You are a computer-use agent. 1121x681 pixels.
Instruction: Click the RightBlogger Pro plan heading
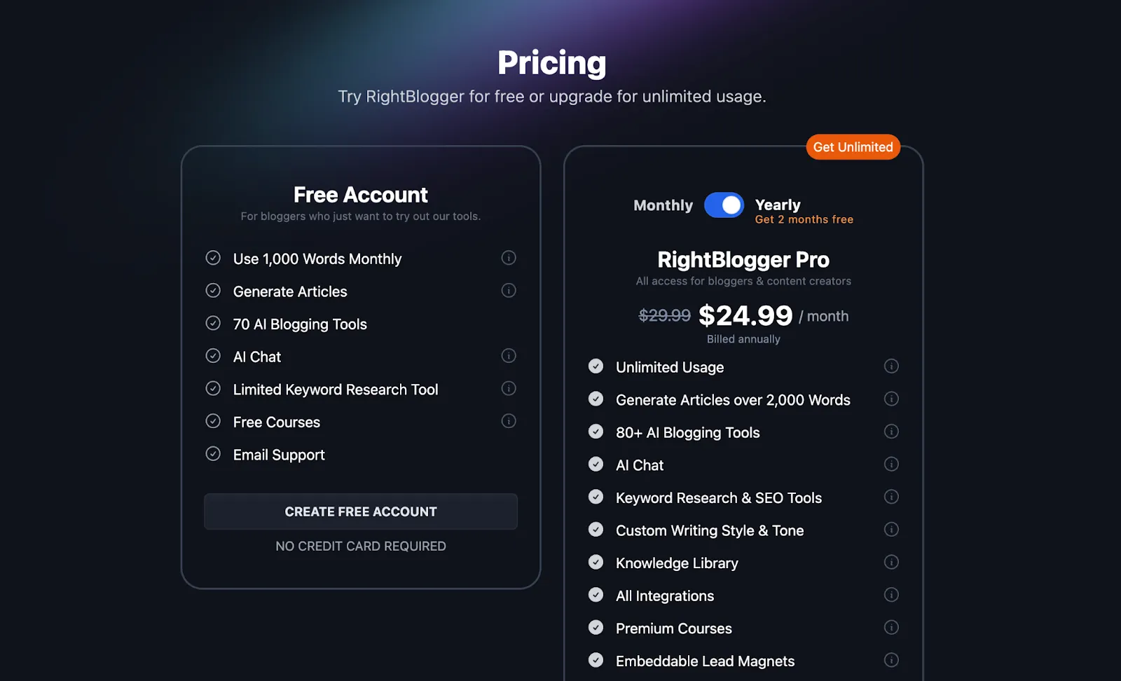click(x=743, y=260)
